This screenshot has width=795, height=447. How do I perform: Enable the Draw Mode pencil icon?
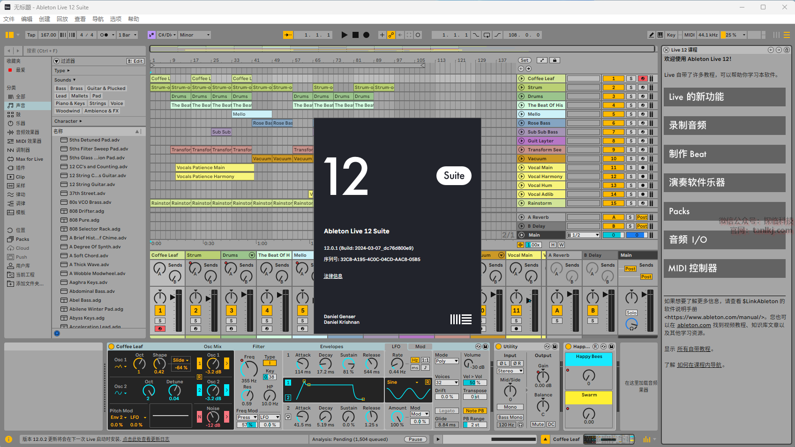point(651,35)
